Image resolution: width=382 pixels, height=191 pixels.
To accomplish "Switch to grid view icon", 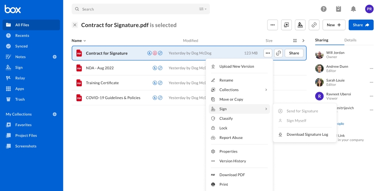I will coord(295,40).
